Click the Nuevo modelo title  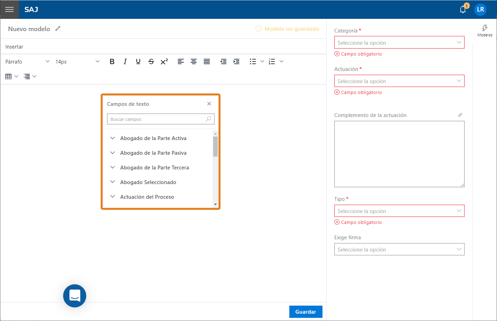click(29, 29)
